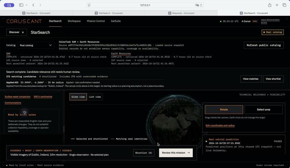The width and height of the screenshot is (290, 168).
Task: Open the Catalog dropdown set to Real catalog
Action: point(36,45)
